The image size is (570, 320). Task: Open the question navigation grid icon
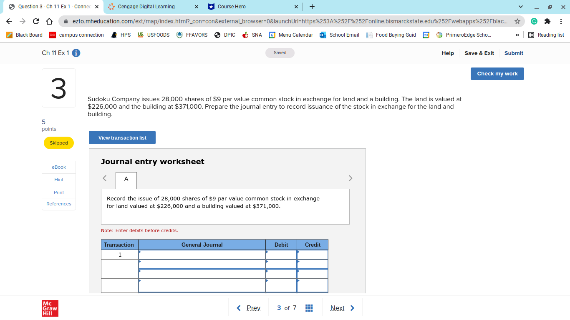(309, 308)
